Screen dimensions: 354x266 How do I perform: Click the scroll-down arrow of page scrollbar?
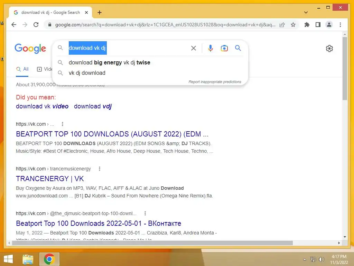(345, 237)
